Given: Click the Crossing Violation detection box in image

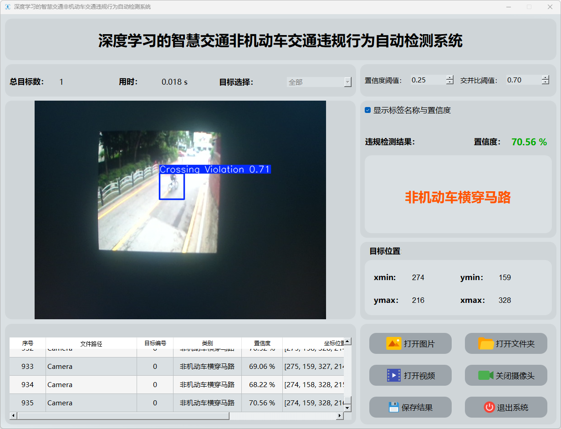Looking at the screenshot, I should pos(172,186).
